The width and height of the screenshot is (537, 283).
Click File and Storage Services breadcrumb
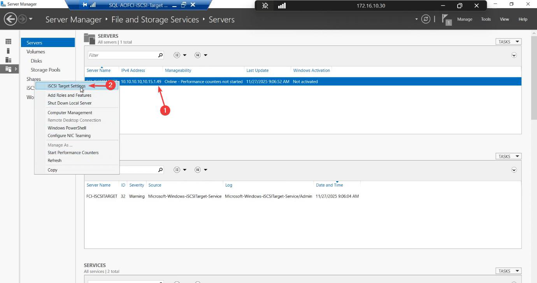point(155,19)
